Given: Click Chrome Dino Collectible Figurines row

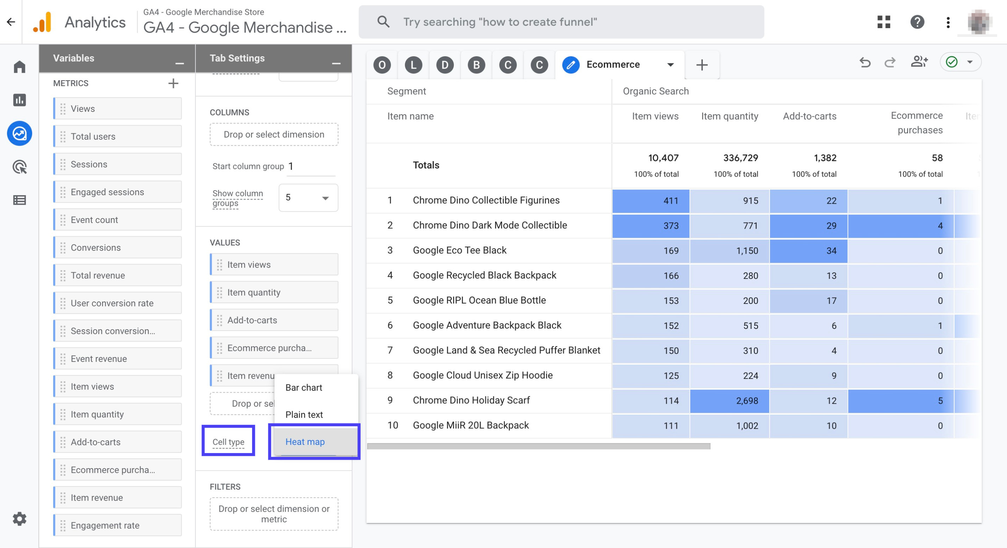Looking at the screenshot, I should click(486, 200).
